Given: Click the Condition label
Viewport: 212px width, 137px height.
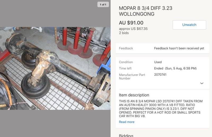Looking at the screenshot, I should pos(126,62).
